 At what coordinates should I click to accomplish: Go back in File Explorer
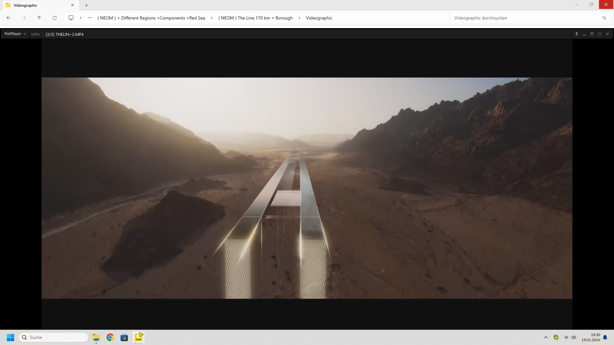[x=9, y=18]
